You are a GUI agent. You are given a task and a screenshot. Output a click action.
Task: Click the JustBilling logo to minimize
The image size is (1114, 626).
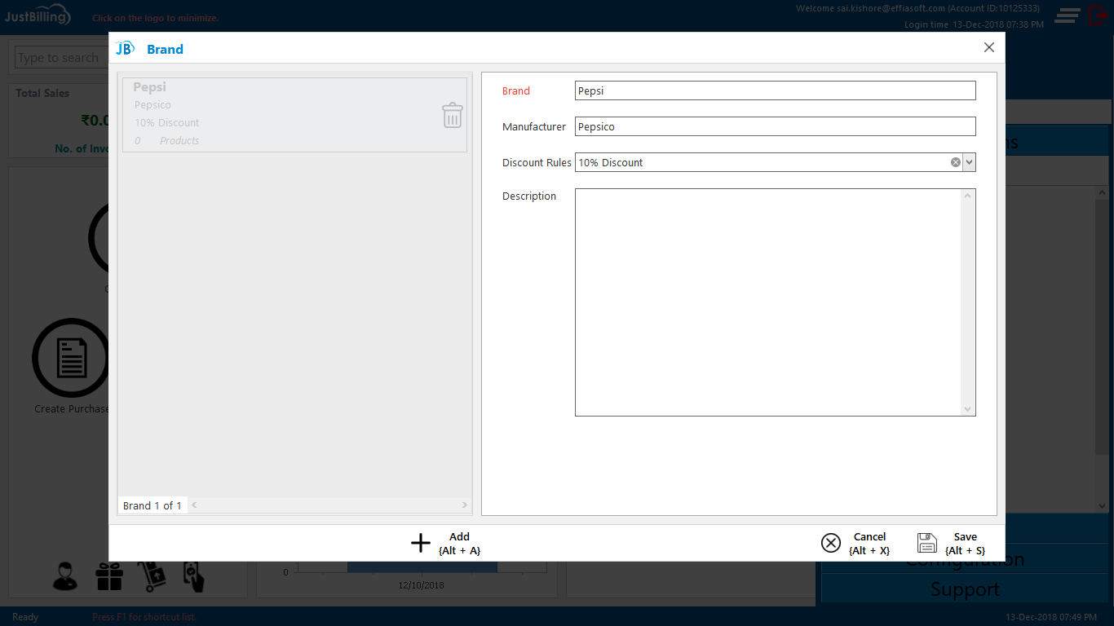click(38, 15)
